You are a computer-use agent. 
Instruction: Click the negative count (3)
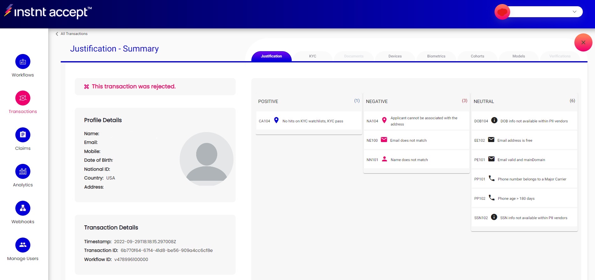pos(464,101)
